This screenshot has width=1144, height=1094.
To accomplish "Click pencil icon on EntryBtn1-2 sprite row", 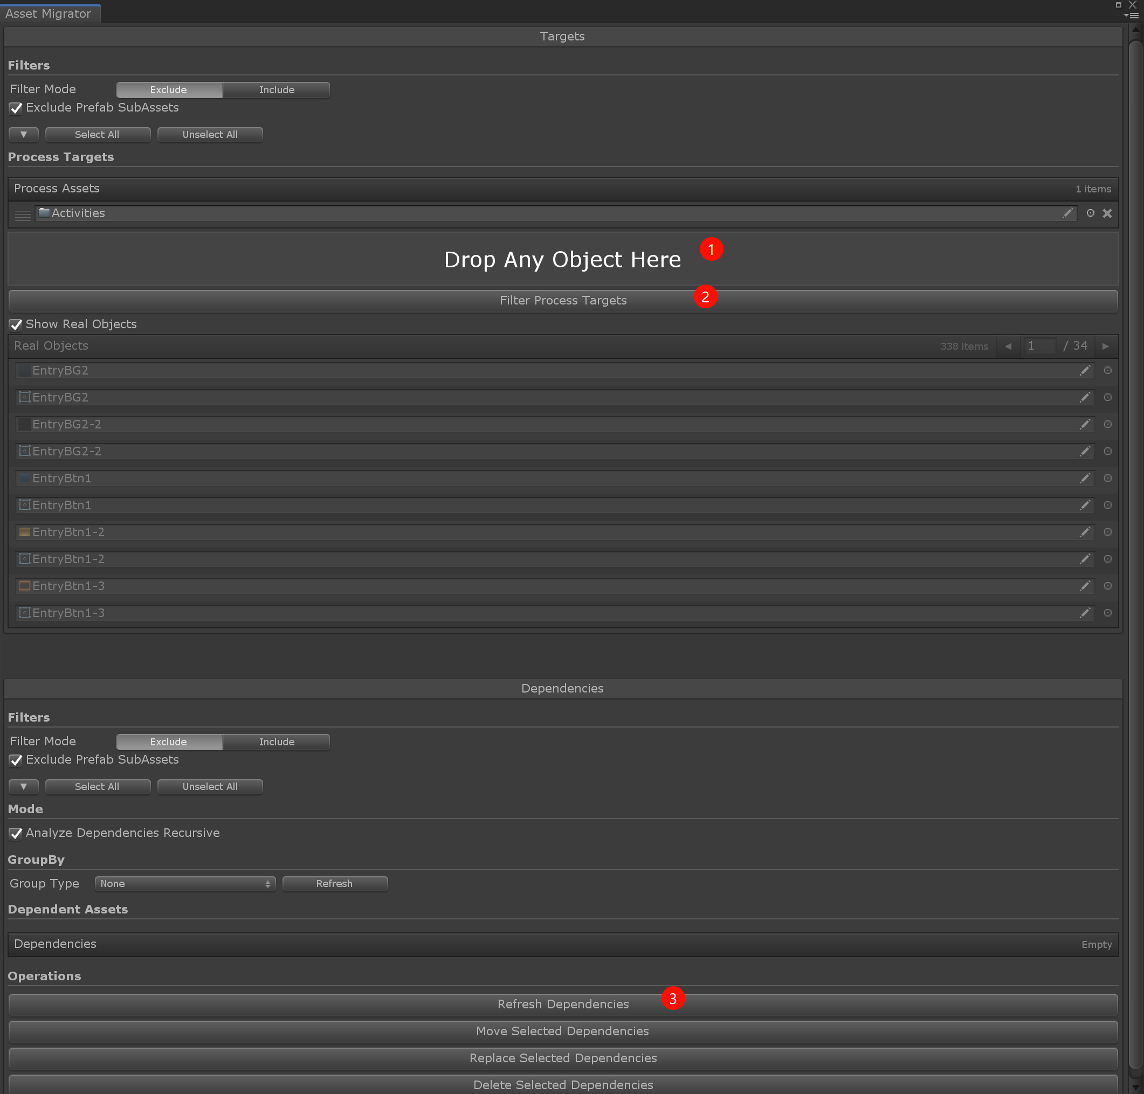I will click(1085, 559).
